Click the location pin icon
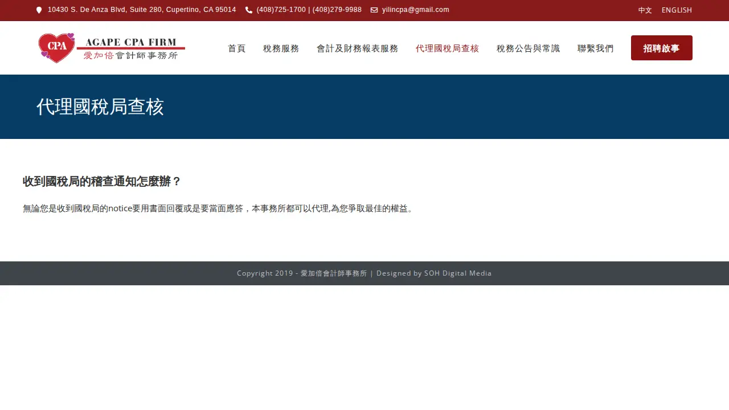Screen dimensions: 729x410 click(39, 10)
